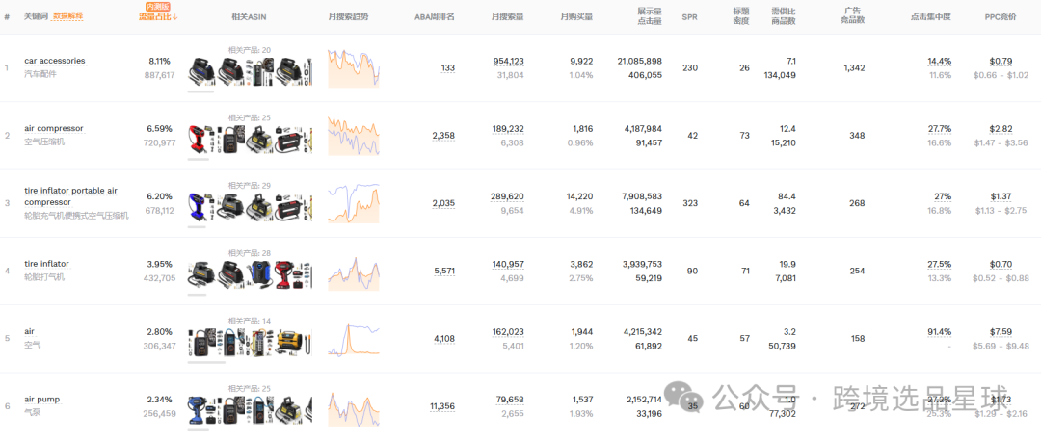The height and width of the screenshot is (440, 1041).
Task: Open the 'car accessories' keyword link
Action: [x=54, y=61]
